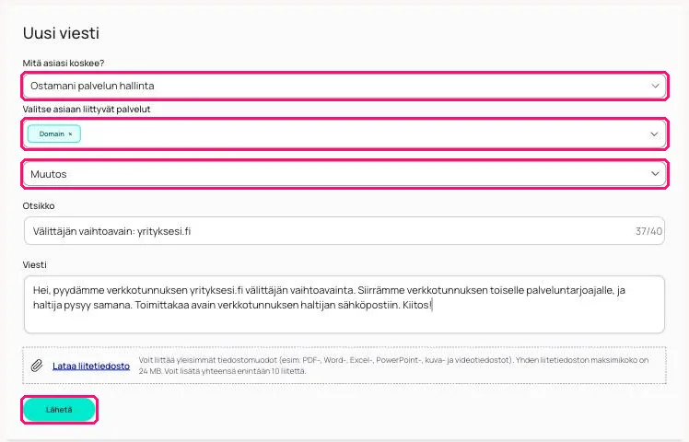The height and width of the screenshot is (442, 689).
Task: Click the 37/40 character counter
Action: coord(648,231)
